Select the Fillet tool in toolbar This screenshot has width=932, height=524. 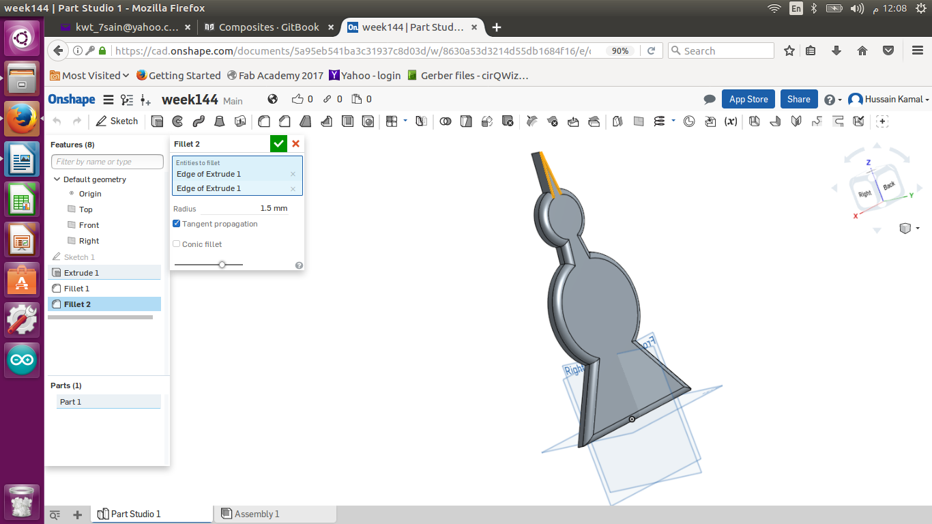(x=264, y=121)
